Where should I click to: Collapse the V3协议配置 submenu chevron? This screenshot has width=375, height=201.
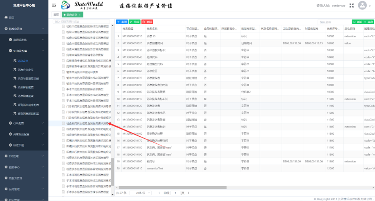(43, 51)
